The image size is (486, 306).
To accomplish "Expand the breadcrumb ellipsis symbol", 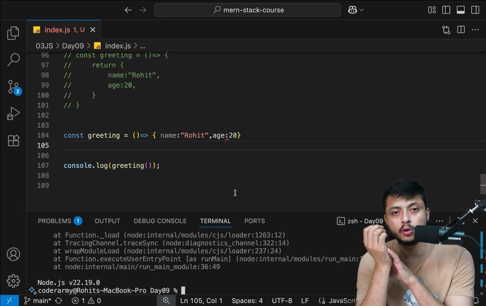I will pyautogui.click(x=143, y=46).
